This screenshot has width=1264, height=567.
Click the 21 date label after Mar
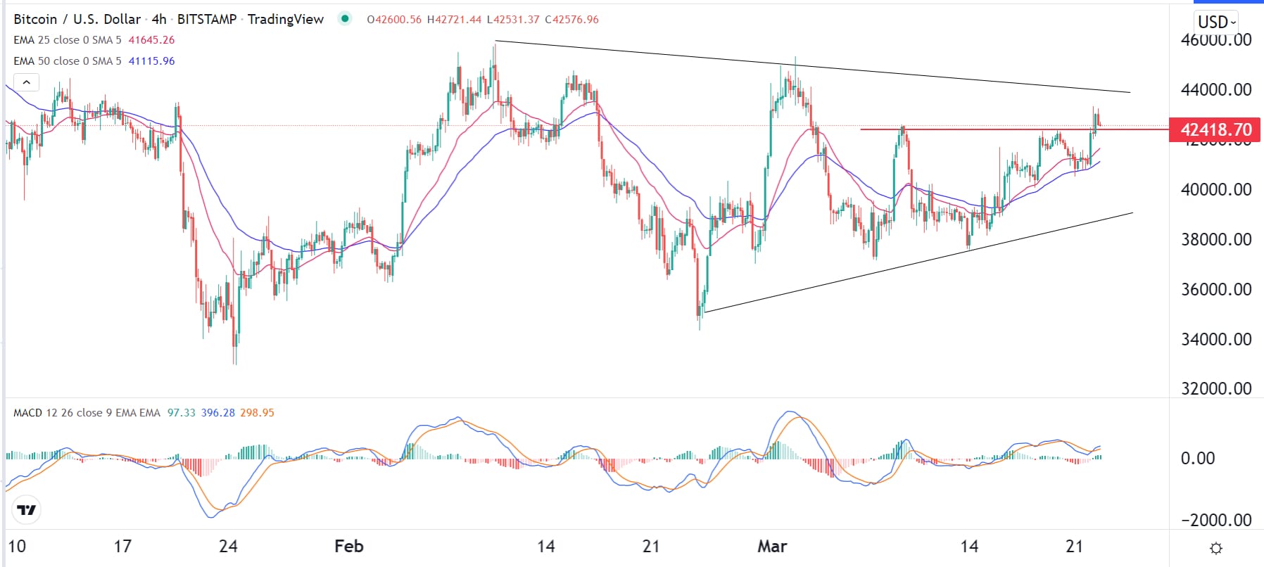(x=1075, y=547)
